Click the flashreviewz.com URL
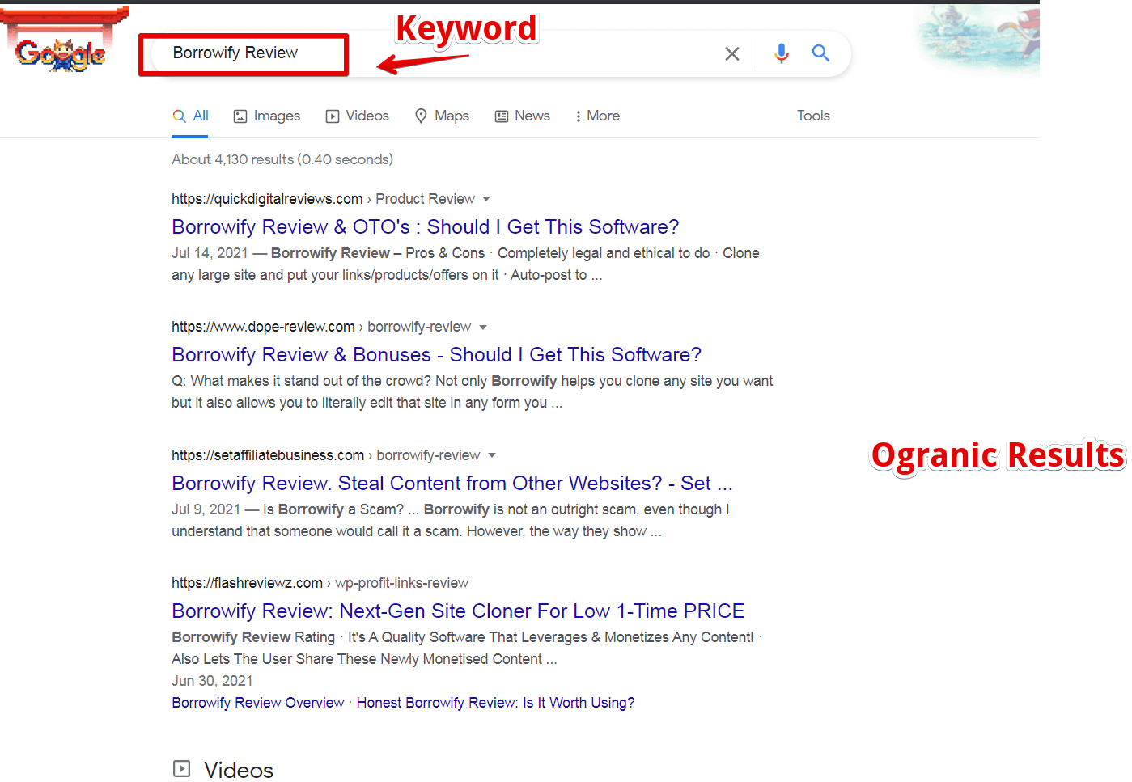This screenshot has width=1132, height=782. [247, 583]
